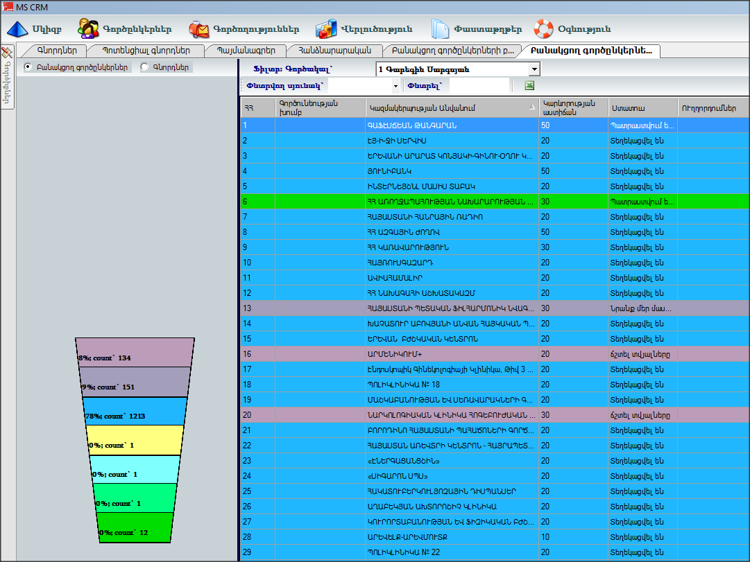Select the ԳԱՖԷՍՃԵԱՆ ԹԱՆԳԱՐԱՆ row

495,125
